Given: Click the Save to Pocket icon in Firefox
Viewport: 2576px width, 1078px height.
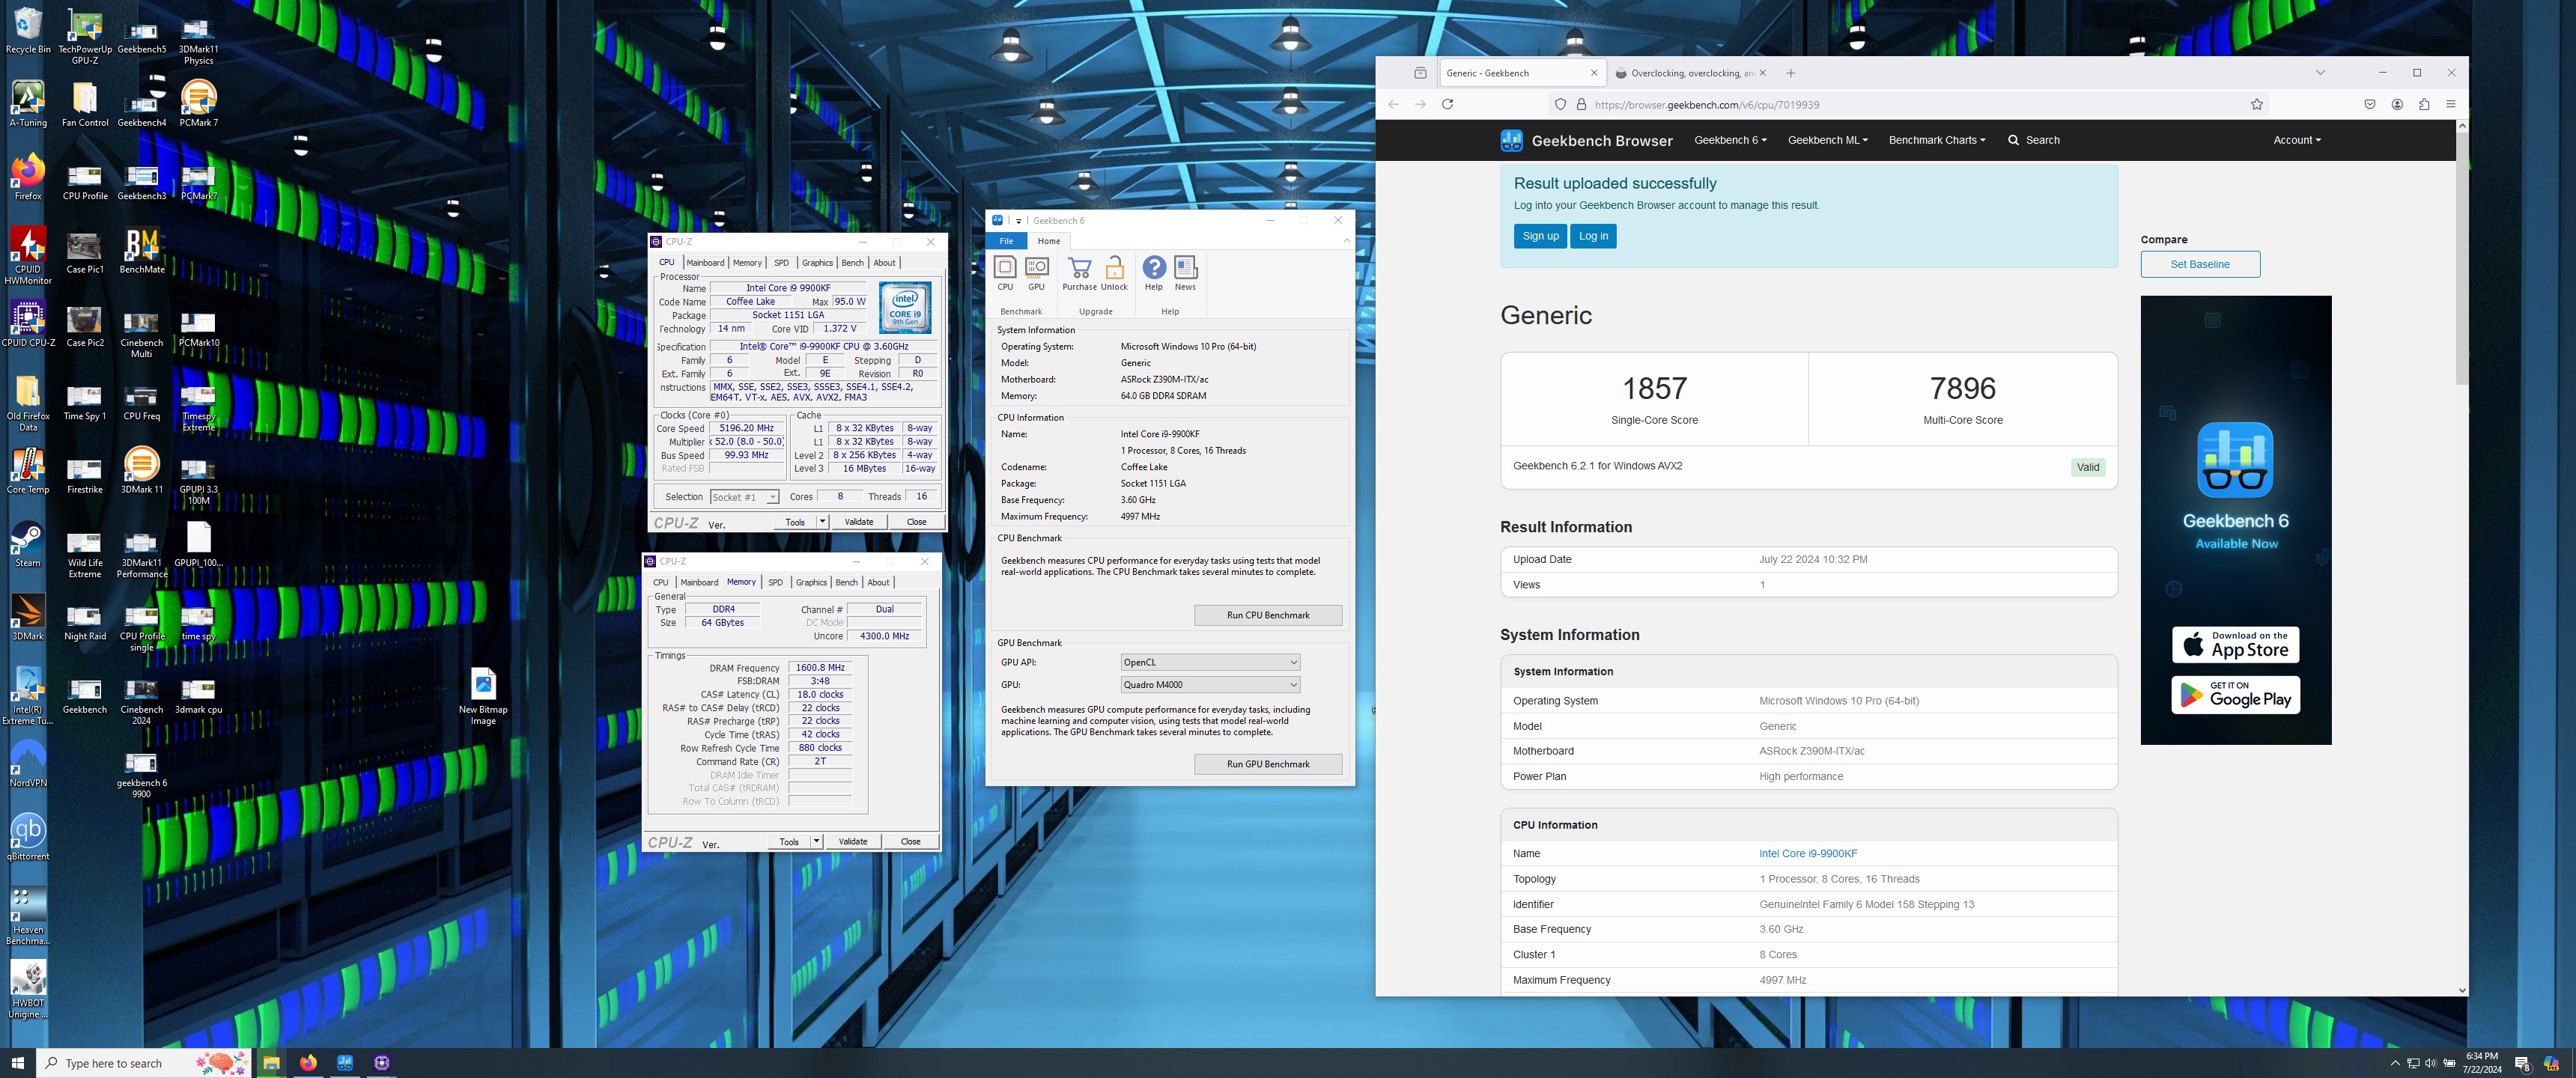Looking at the screenshot, I should click(x=2370, y=104).
